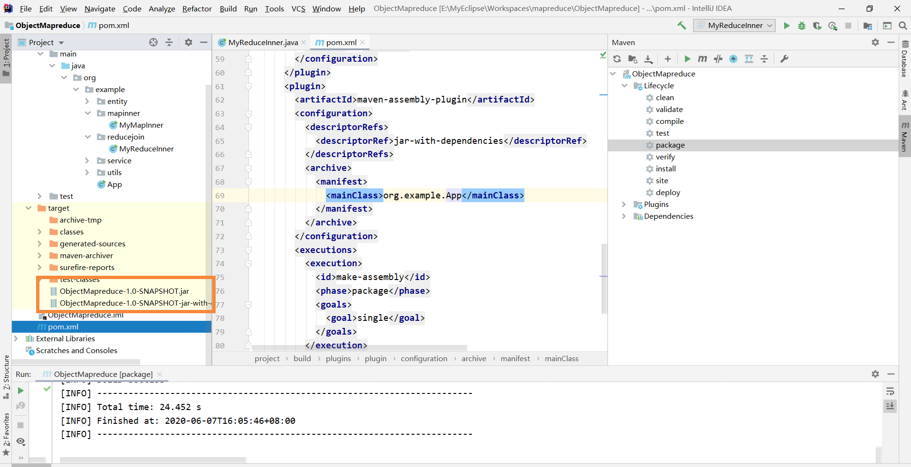Click the mainClass breadcrumb

[561, 358]
